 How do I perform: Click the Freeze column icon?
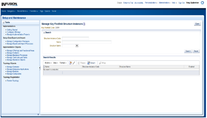79,63
